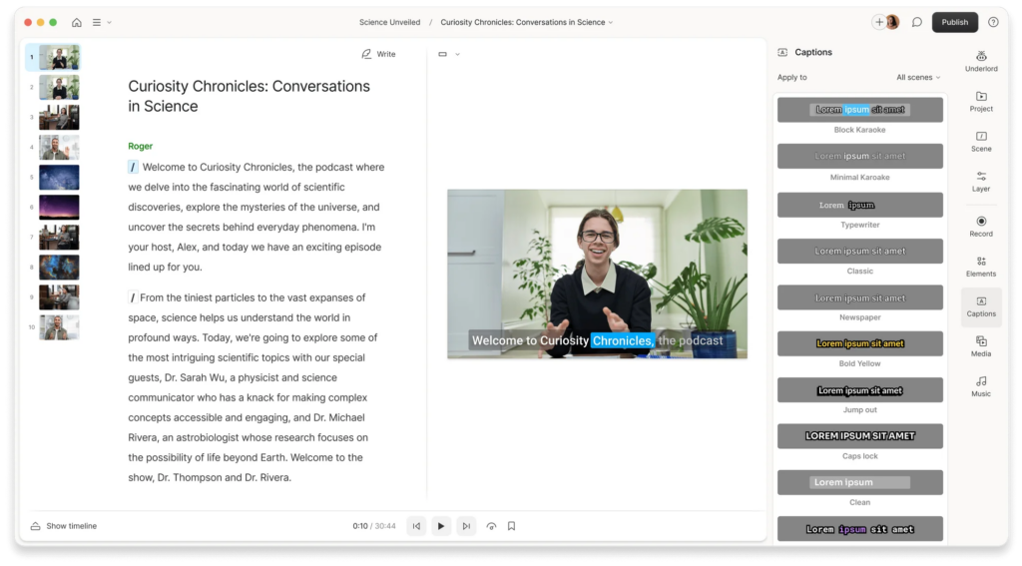
Task: Play the video
Action: (441, 525)
